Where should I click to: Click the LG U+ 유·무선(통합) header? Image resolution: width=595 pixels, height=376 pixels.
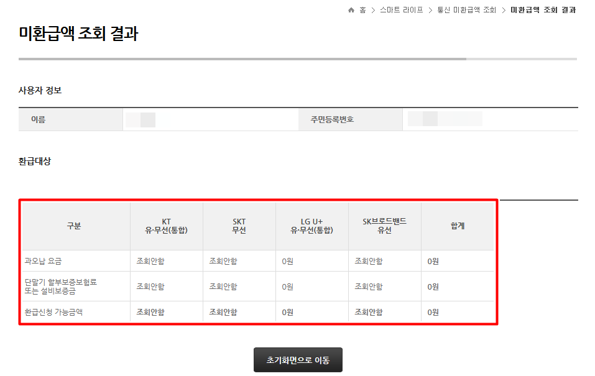(311, 226)
